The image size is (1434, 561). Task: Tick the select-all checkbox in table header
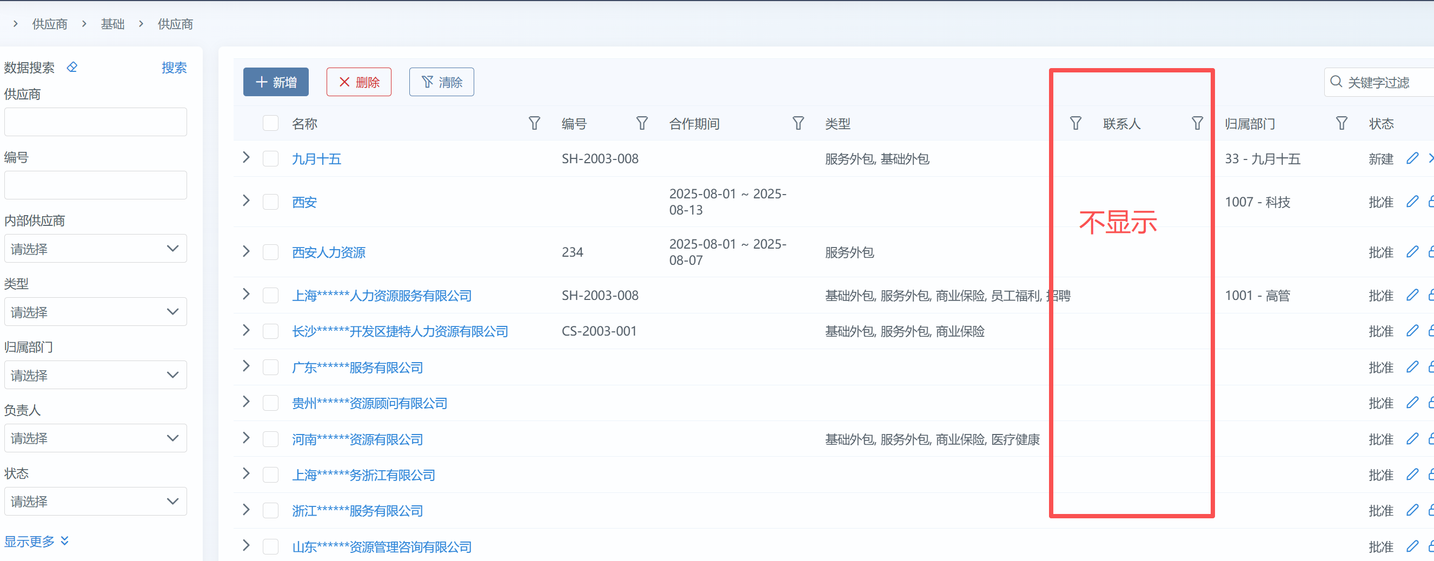point(270,123)
